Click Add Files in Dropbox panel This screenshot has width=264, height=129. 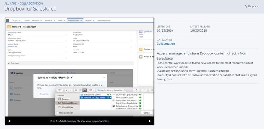(48, 73)
